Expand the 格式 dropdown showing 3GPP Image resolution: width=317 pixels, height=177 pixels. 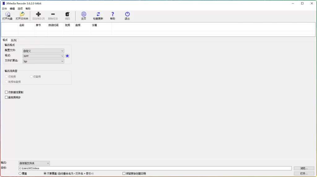[x=43, y=56]
